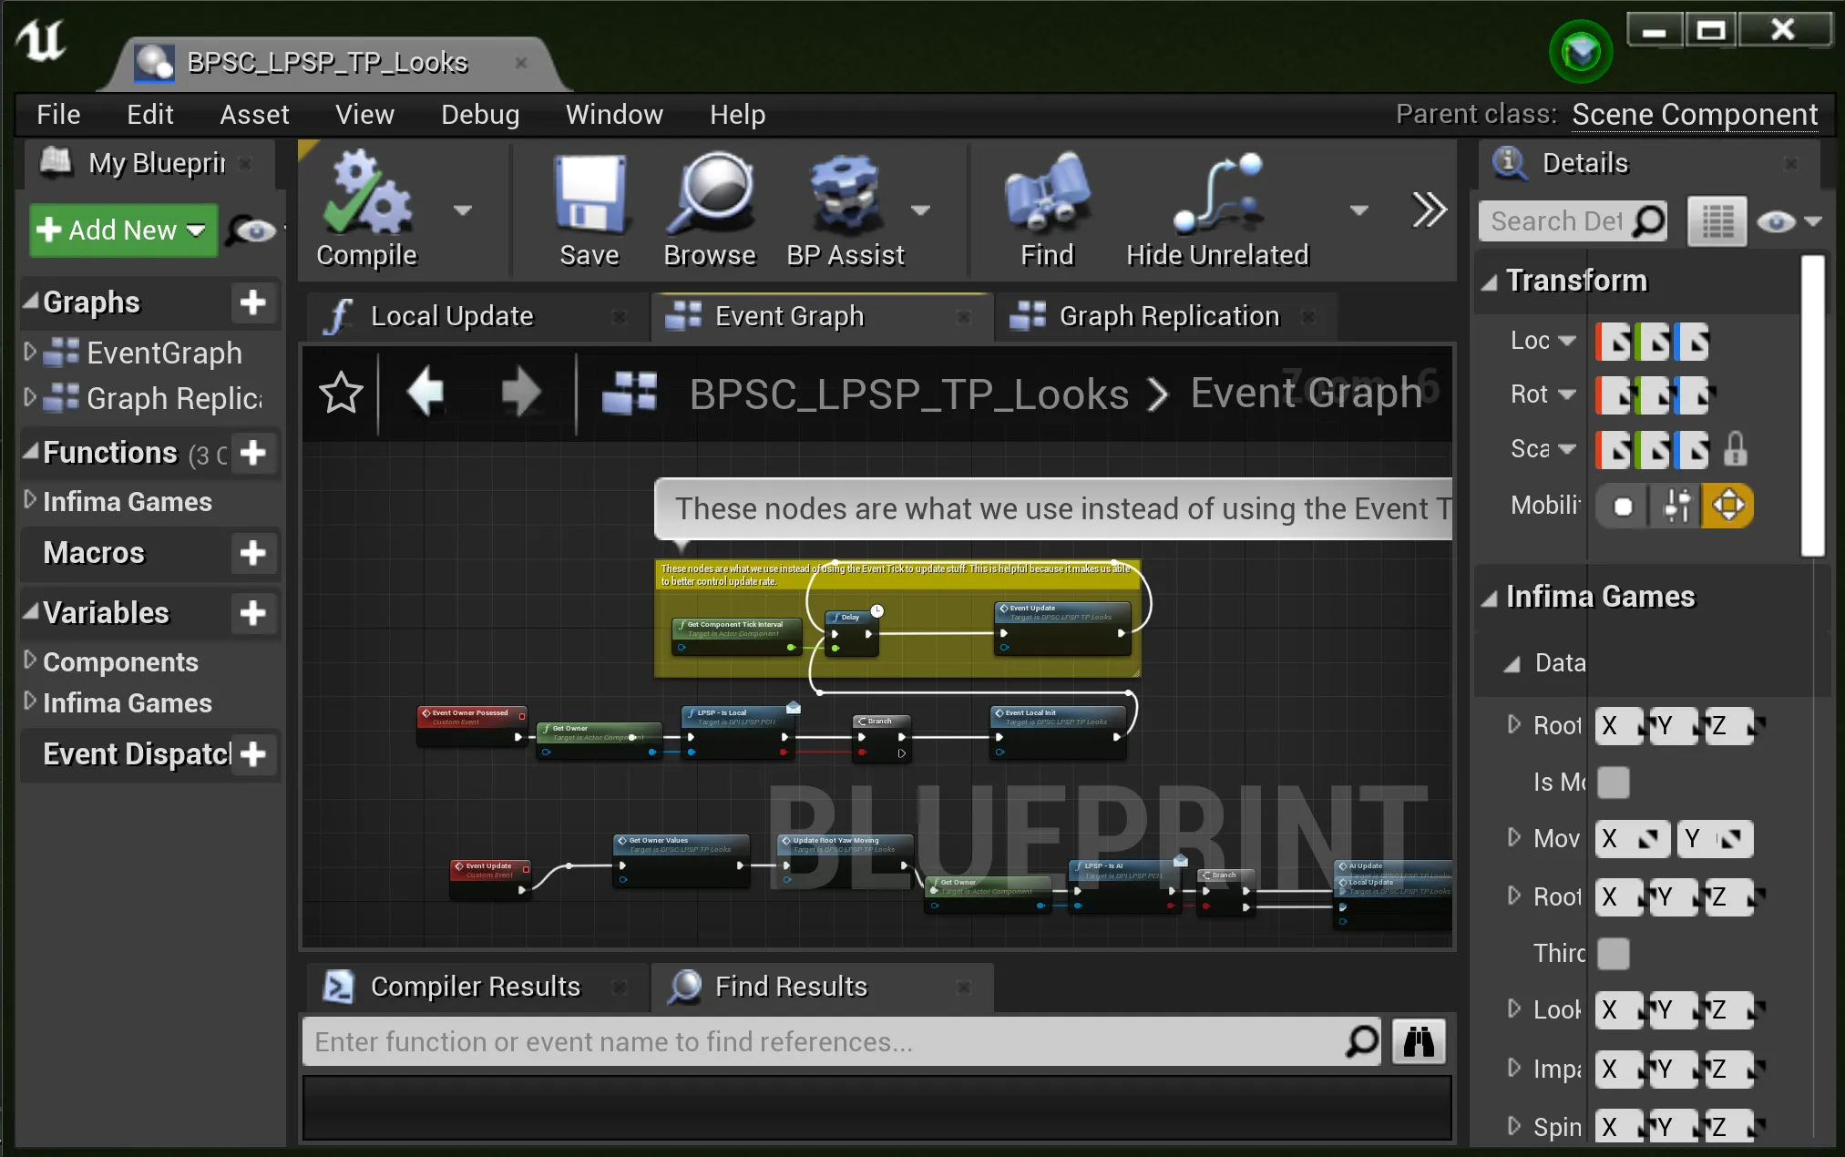Click the green Add New button
Viewport: 1845px width, 1157px height.
[123, 230]
